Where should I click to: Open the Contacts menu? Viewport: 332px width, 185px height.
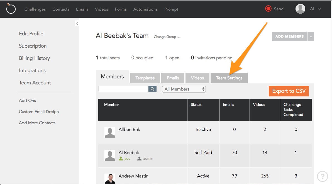pyautogui.click(x=61, y=9)
